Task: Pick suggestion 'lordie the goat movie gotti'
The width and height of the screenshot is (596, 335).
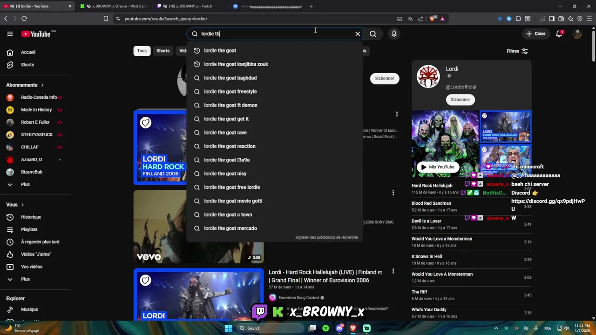Action: pos(274,201)
